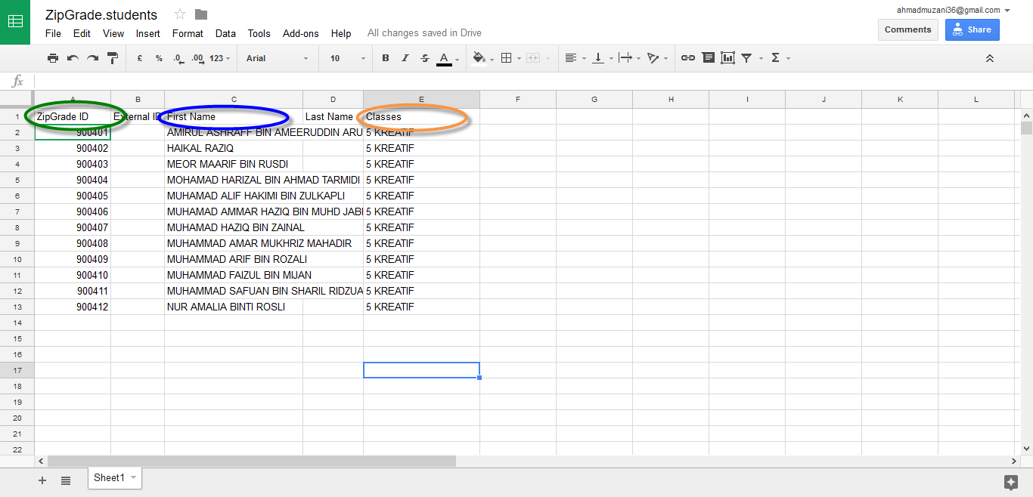Open account menu for ahmadmuzani36@gmail.com
This screenshot has height=497, width=1033.
(954, 11)
